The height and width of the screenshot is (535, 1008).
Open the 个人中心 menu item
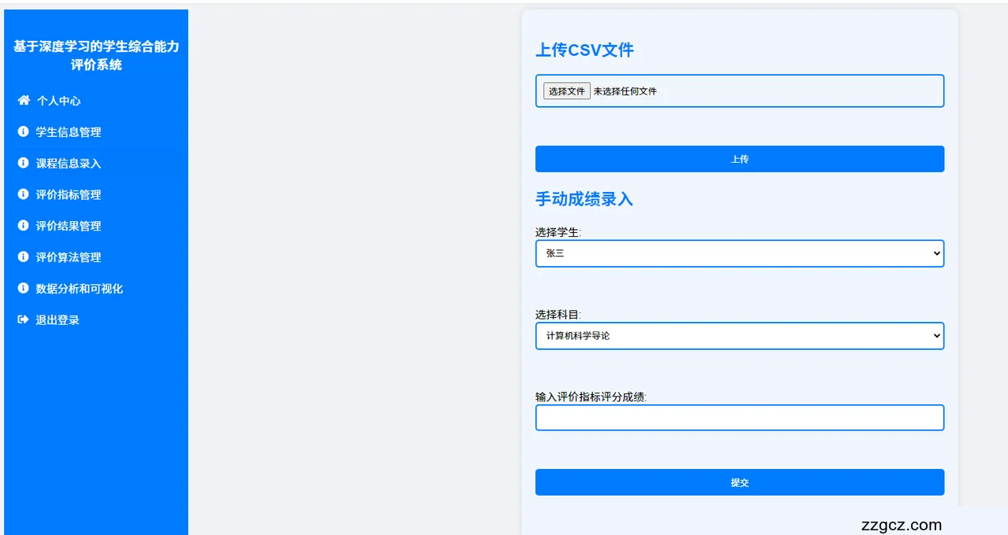58,101
